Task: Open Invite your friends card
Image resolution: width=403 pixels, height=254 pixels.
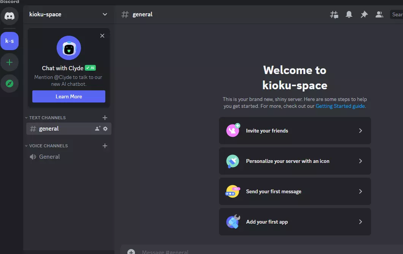Action: click(295, 131)
